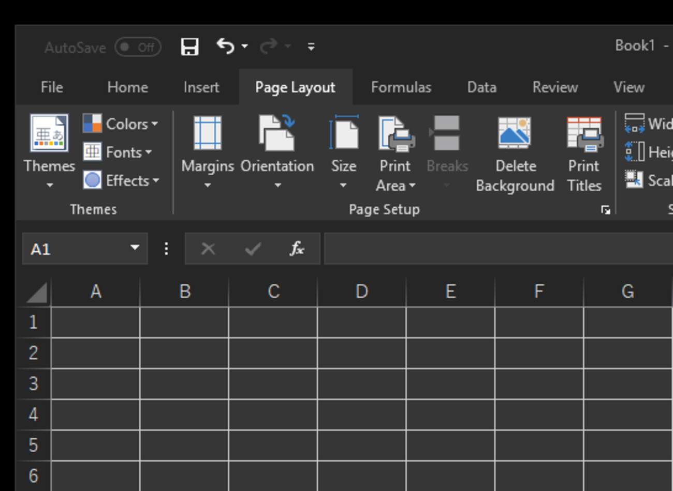
Task: Click the Select All corner triangle
Action: [36, 293]
